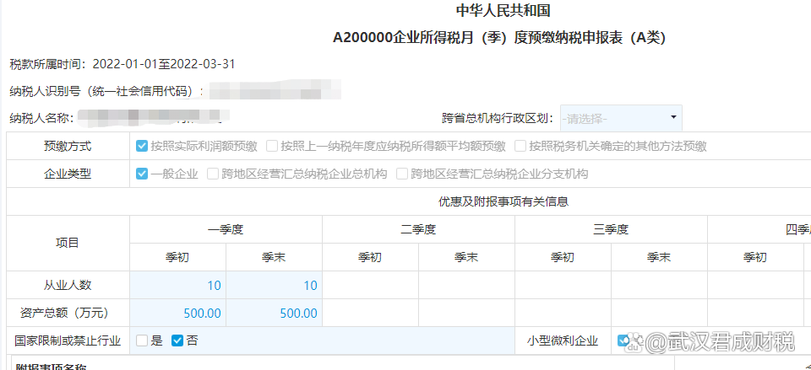Open 跨省总机构行政区划 dropdown
Viewport: 811px width, 370px height.
[x=621, y=118]
